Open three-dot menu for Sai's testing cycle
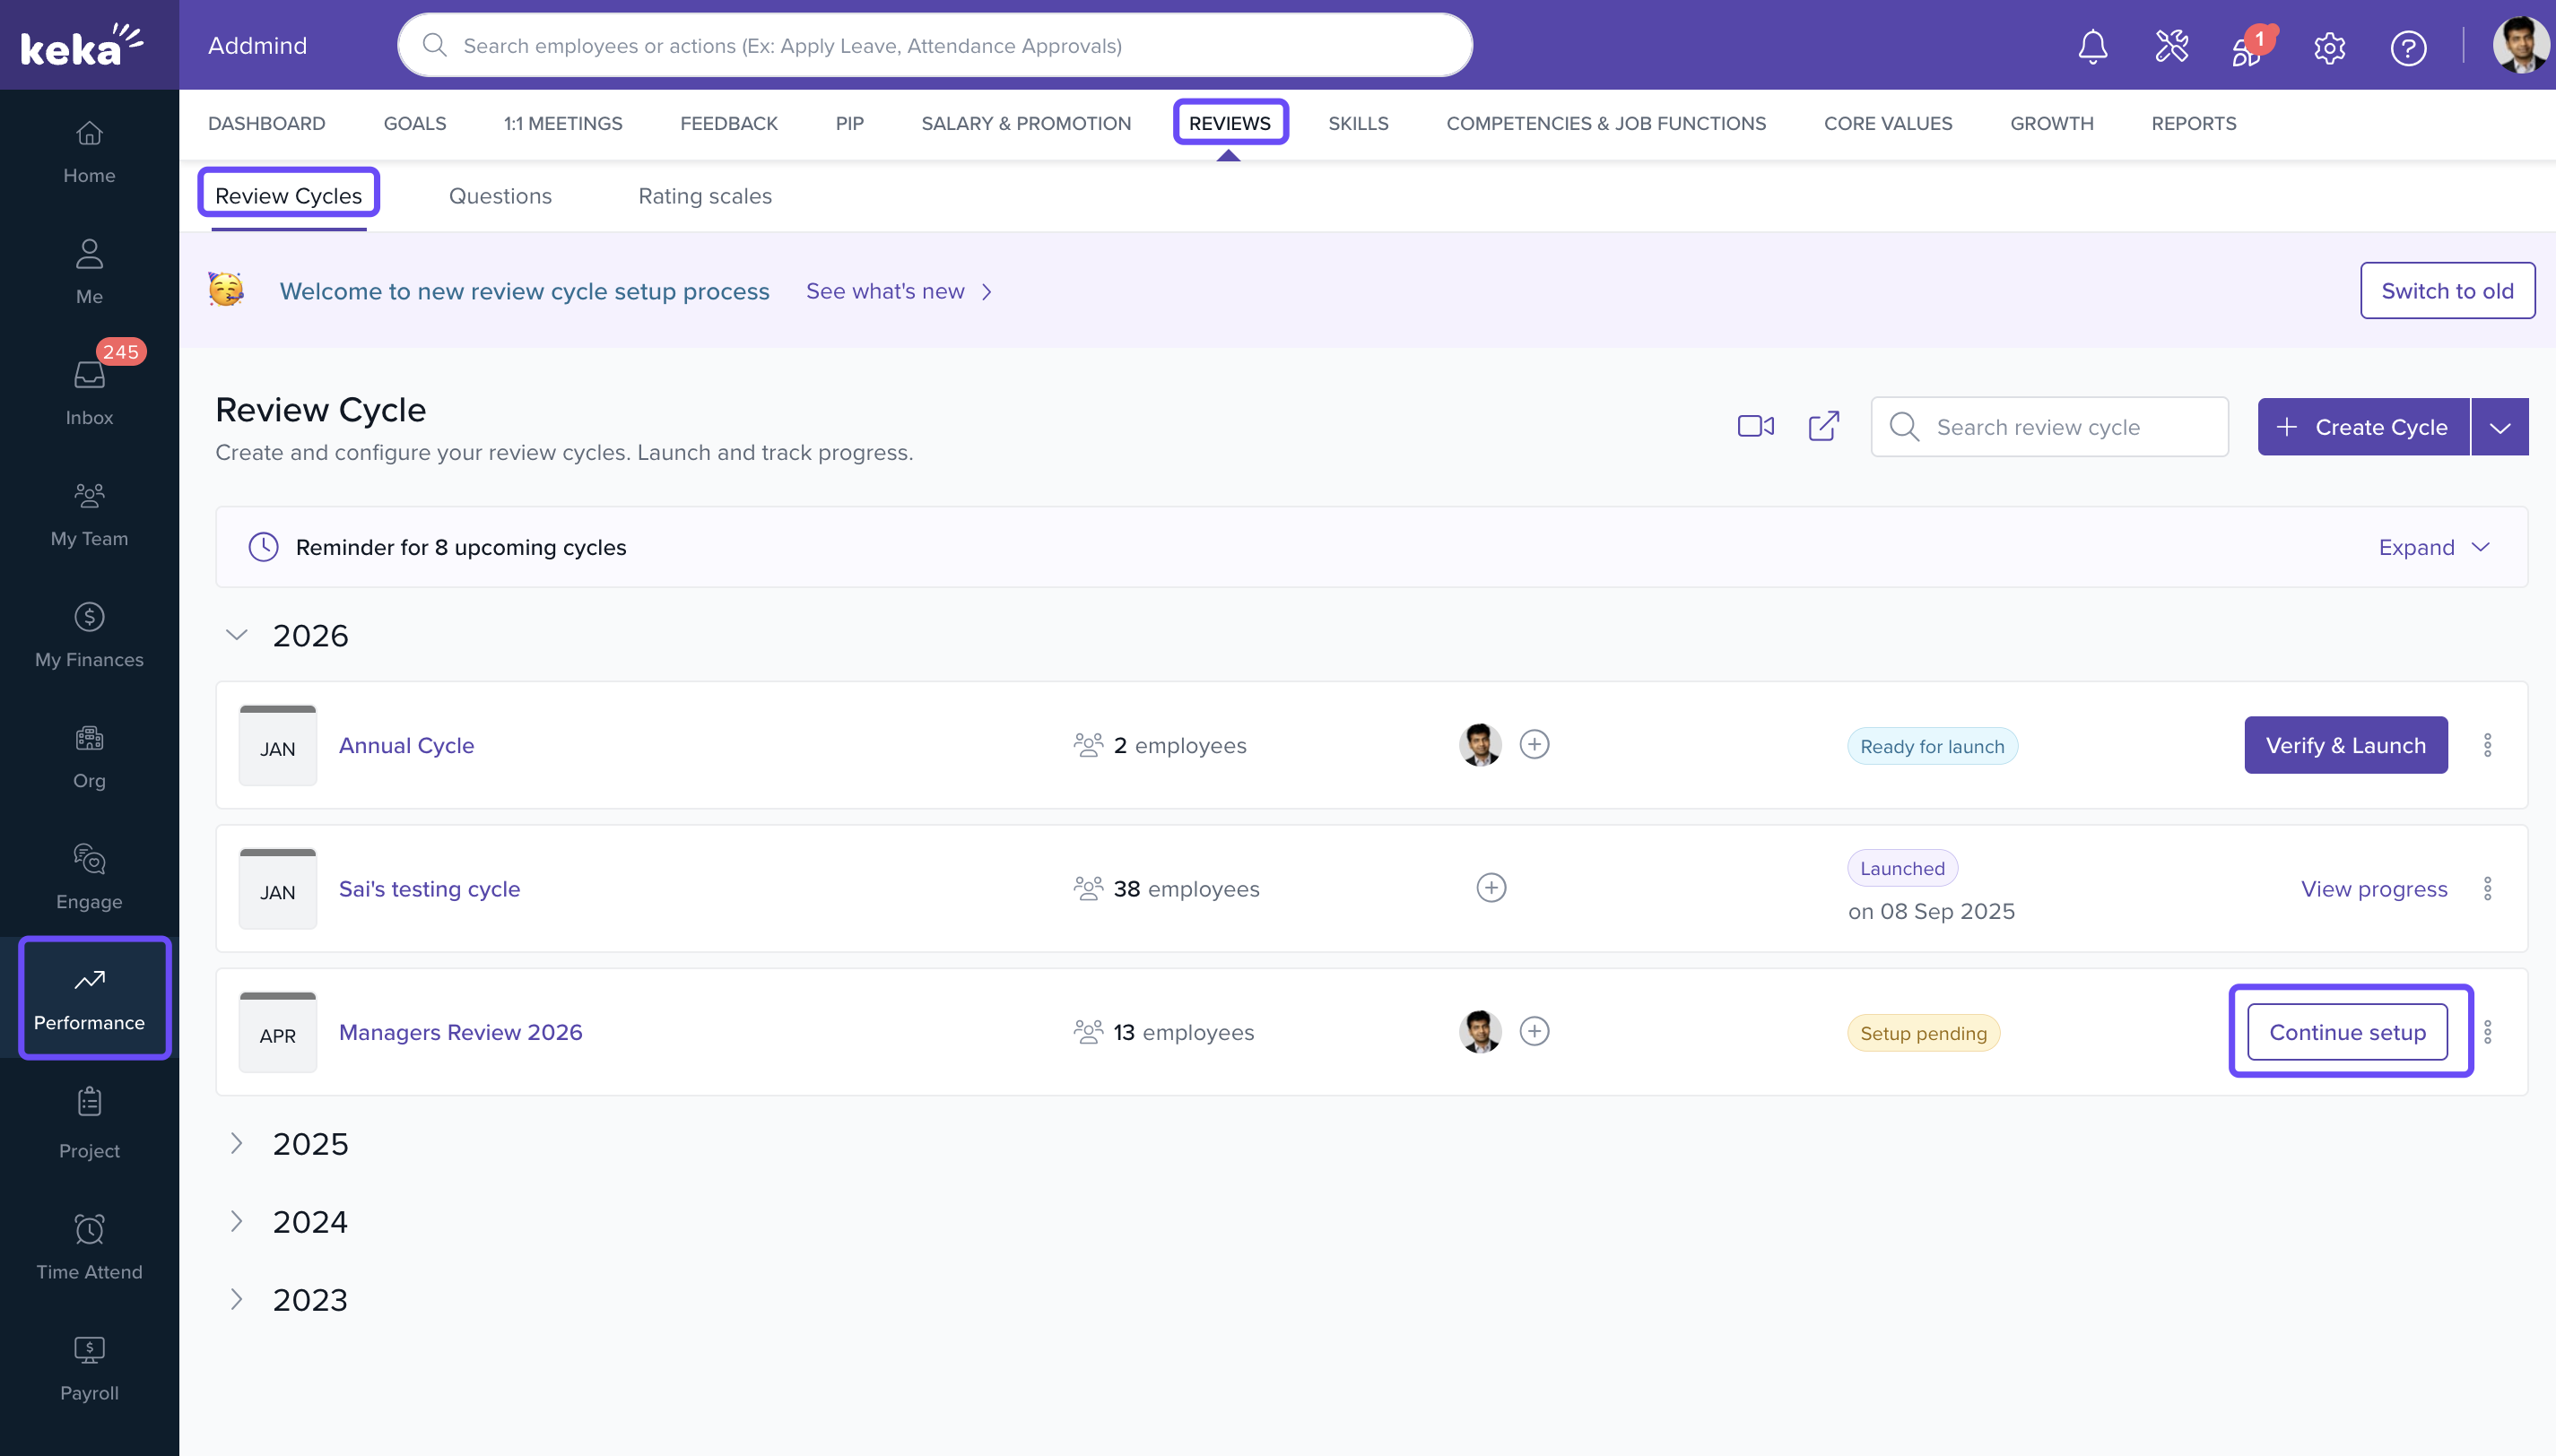The image size is (2556, 1456). pyautogui.click(x=2487, y=889)
